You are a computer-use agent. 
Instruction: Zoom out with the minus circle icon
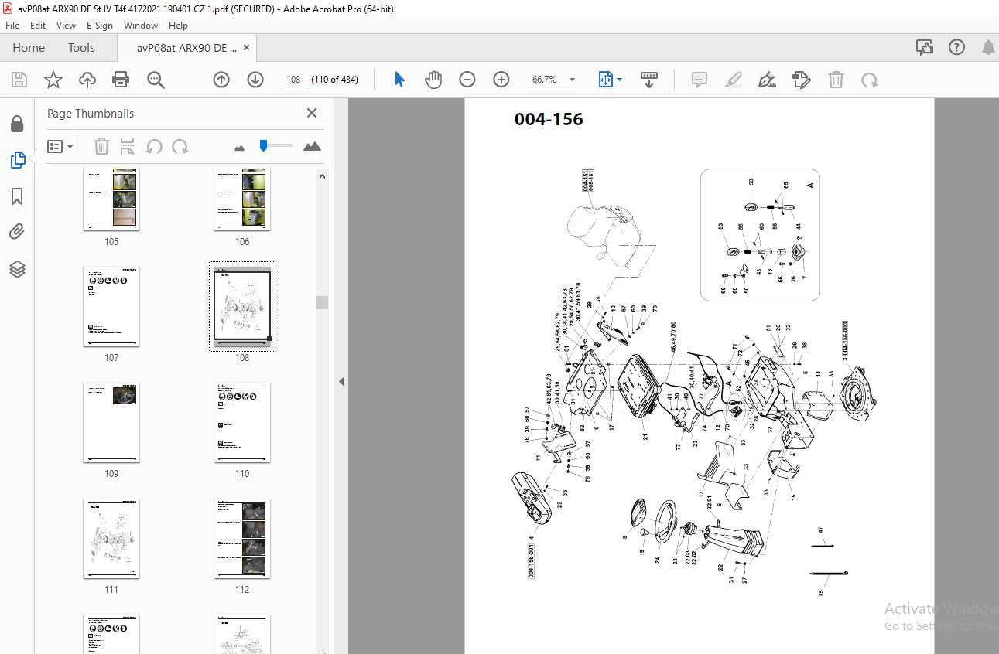467,80
